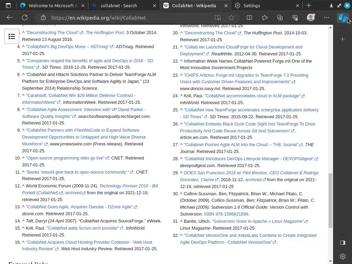Open the profile avatar icon
This screenshot has width=352, height=264.
pyautogui.click(x=311, y=18)
